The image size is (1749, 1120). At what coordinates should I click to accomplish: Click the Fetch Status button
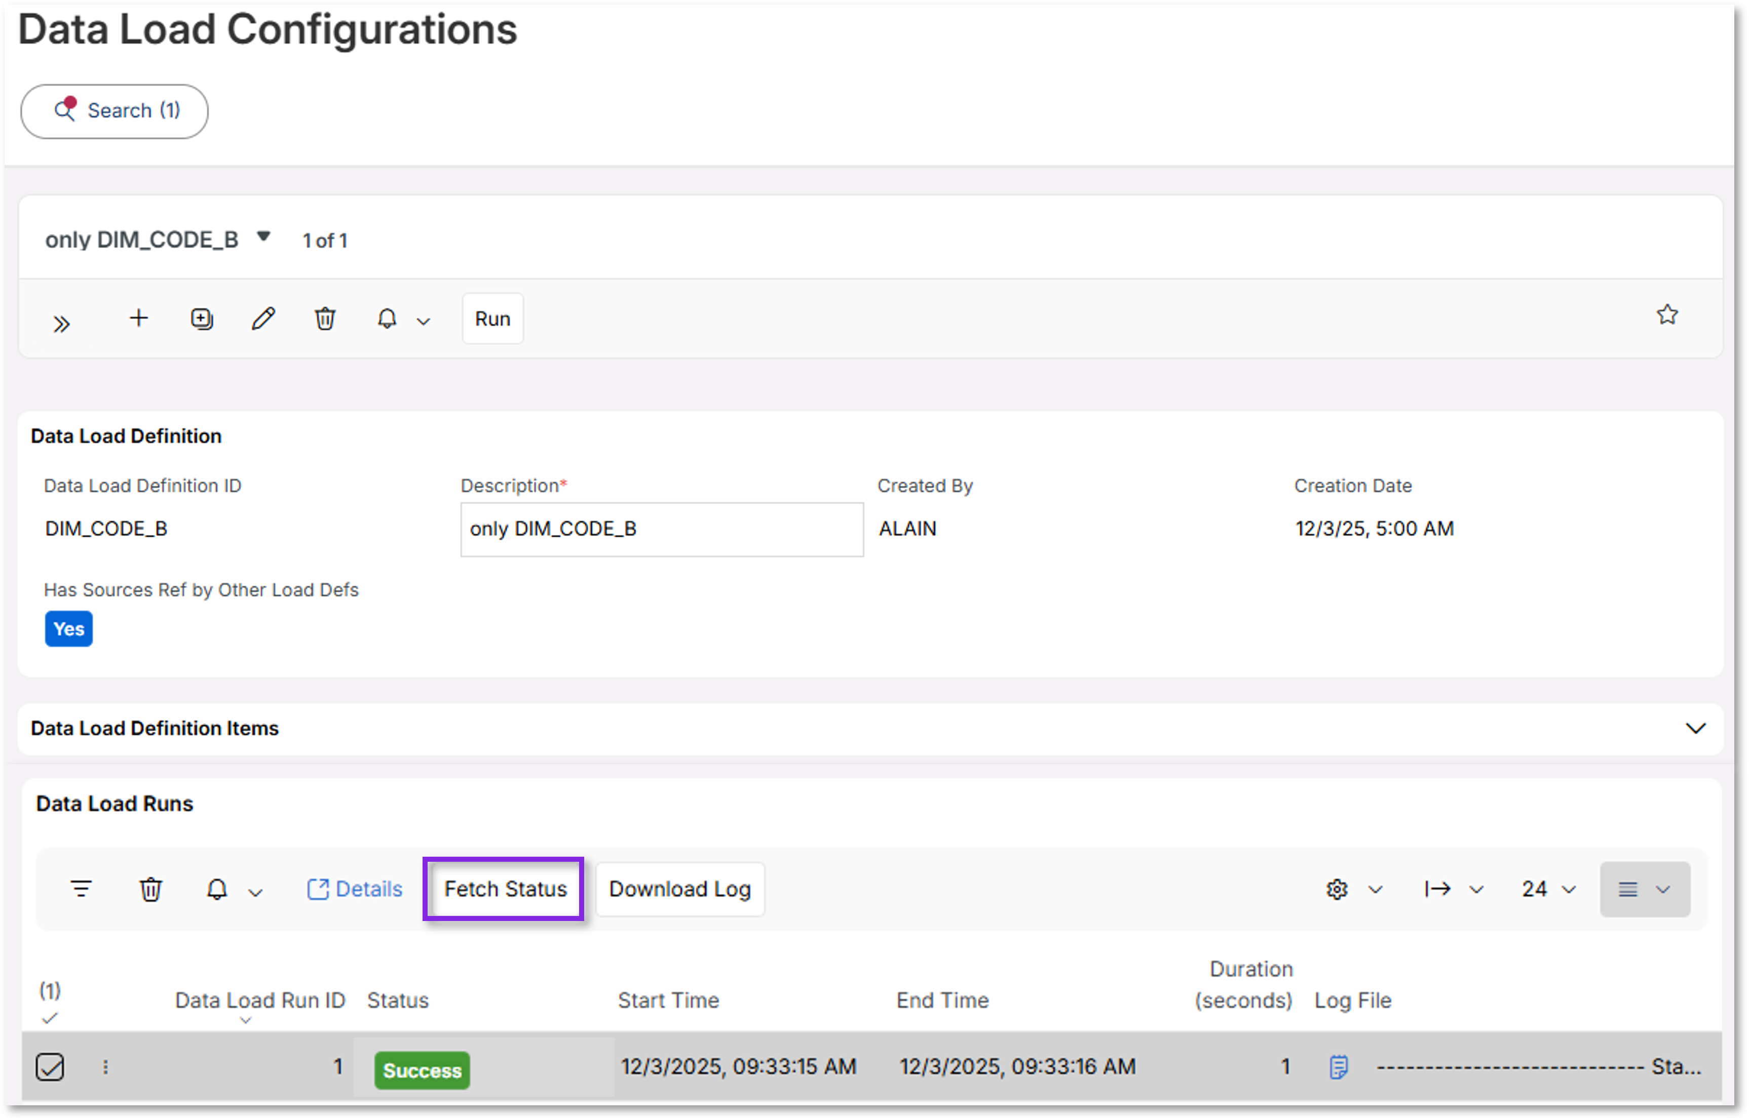(x=505, y=889)
